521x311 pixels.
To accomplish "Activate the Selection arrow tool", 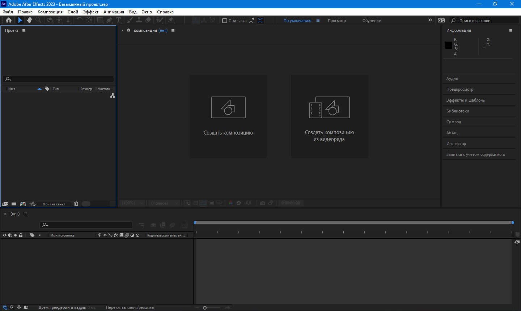I will point(20,20).
